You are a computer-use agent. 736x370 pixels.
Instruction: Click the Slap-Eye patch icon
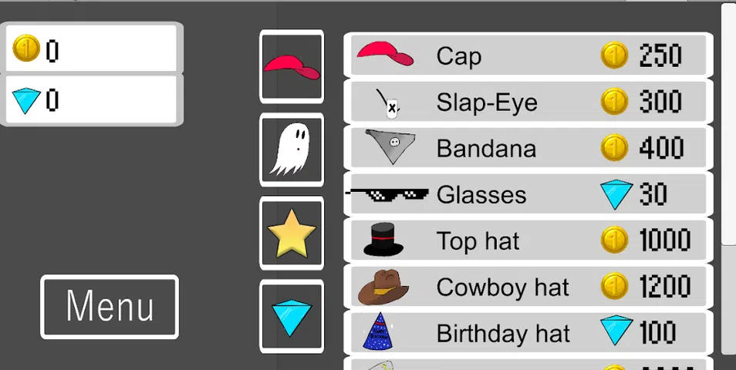tap(389, 103)
